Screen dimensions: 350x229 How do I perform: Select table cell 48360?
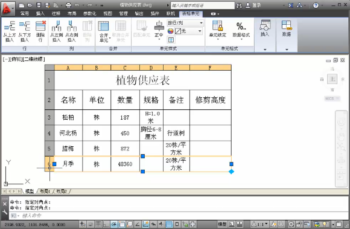tap(125, 164)
